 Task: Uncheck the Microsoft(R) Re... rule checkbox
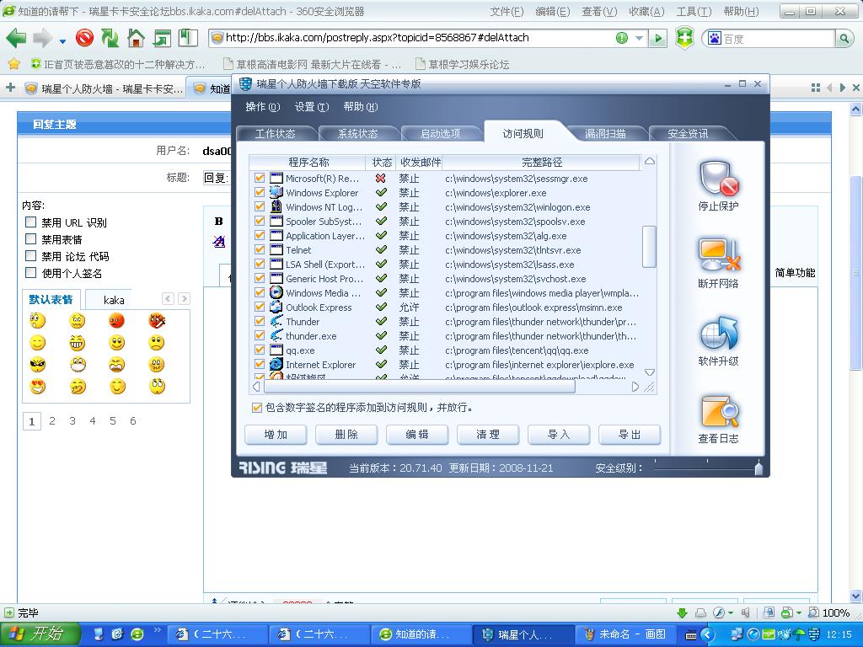coord(260,178)
